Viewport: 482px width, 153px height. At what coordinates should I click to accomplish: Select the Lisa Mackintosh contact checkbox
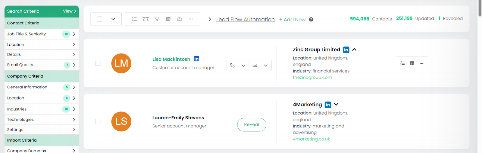(98, 63)
